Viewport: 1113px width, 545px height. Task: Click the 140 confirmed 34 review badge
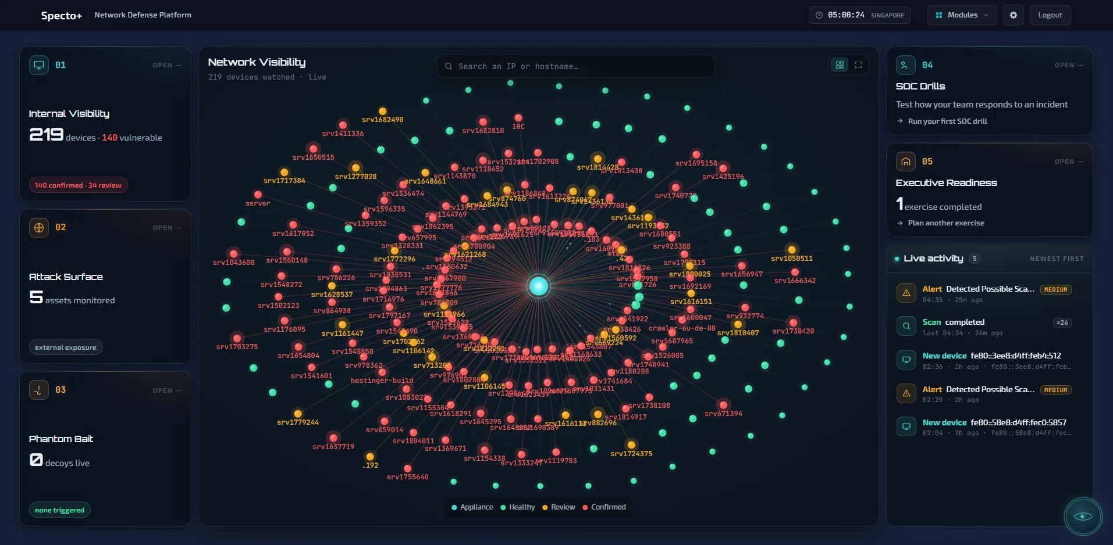coord(78,185)
